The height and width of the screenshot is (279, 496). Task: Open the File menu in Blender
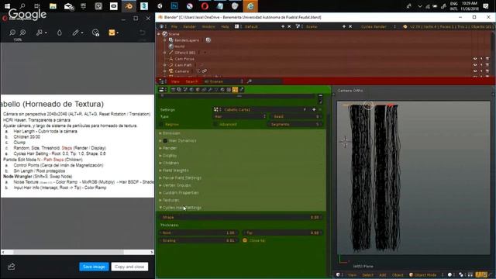174,26
